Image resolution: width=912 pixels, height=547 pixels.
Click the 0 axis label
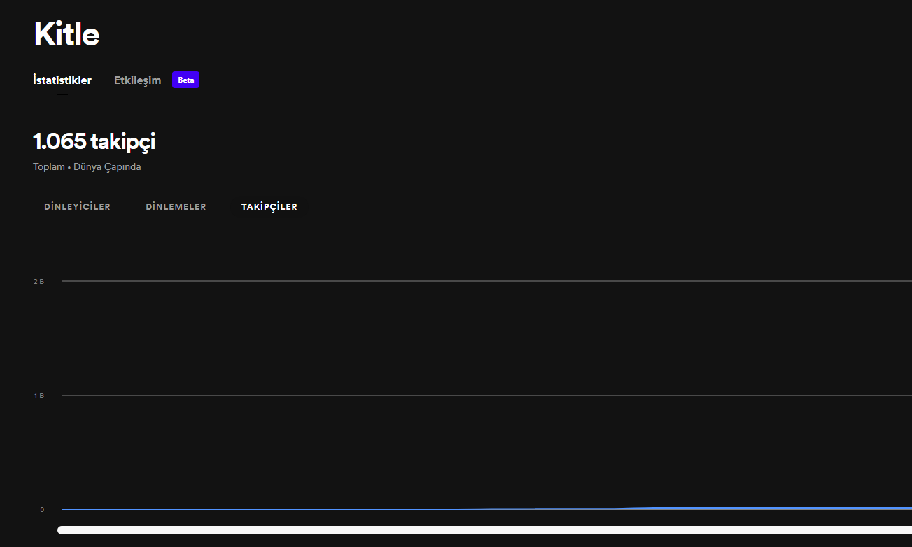click(42, 509)
